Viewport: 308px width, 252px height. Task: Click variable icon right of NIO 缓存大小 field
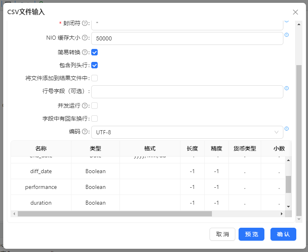pos(287,35)
